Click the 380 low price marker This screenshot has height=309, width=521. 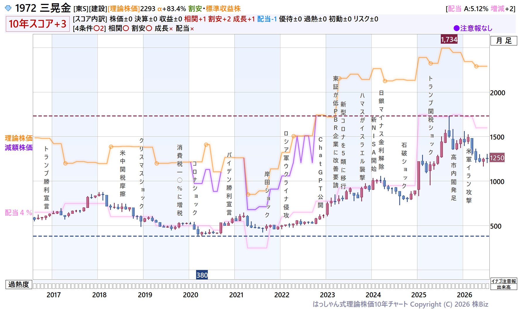tap(202, 275)
